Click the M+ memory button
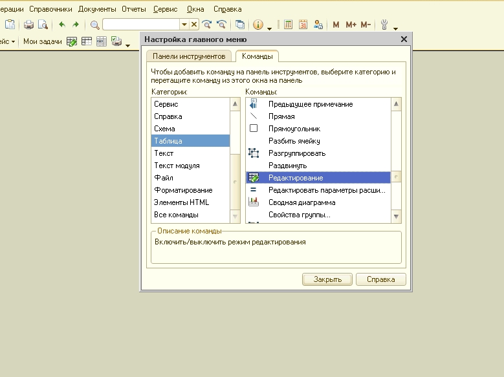Screen dimensions: 504x377 pos(351,25)
